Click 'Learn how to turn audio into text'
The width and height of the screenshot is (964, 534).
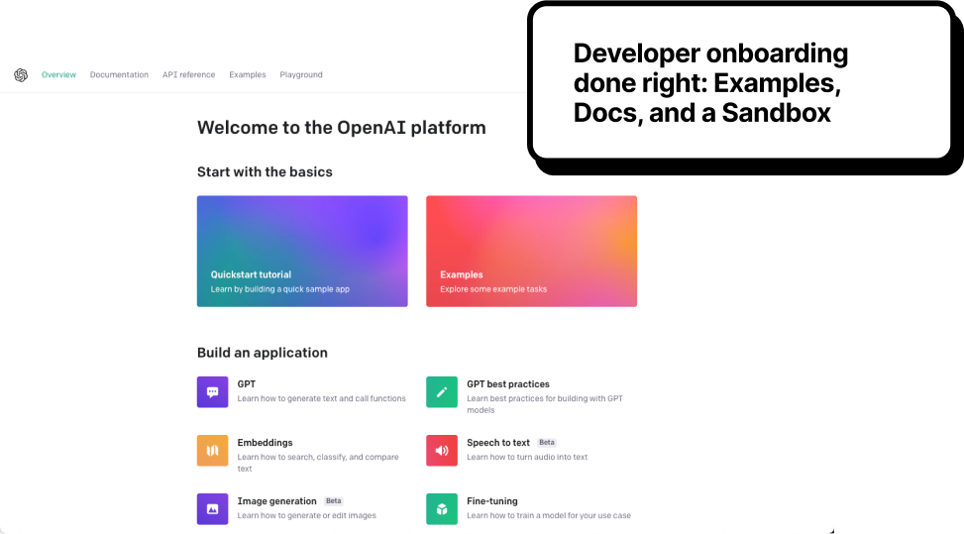click(x=527, y=457)
